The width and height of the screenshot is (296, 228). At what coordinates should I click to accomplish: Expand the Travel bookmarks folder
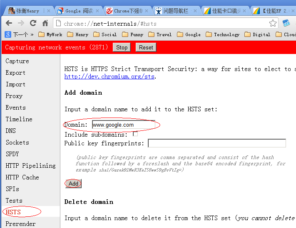pyautogui.click(x=160, y=34)
